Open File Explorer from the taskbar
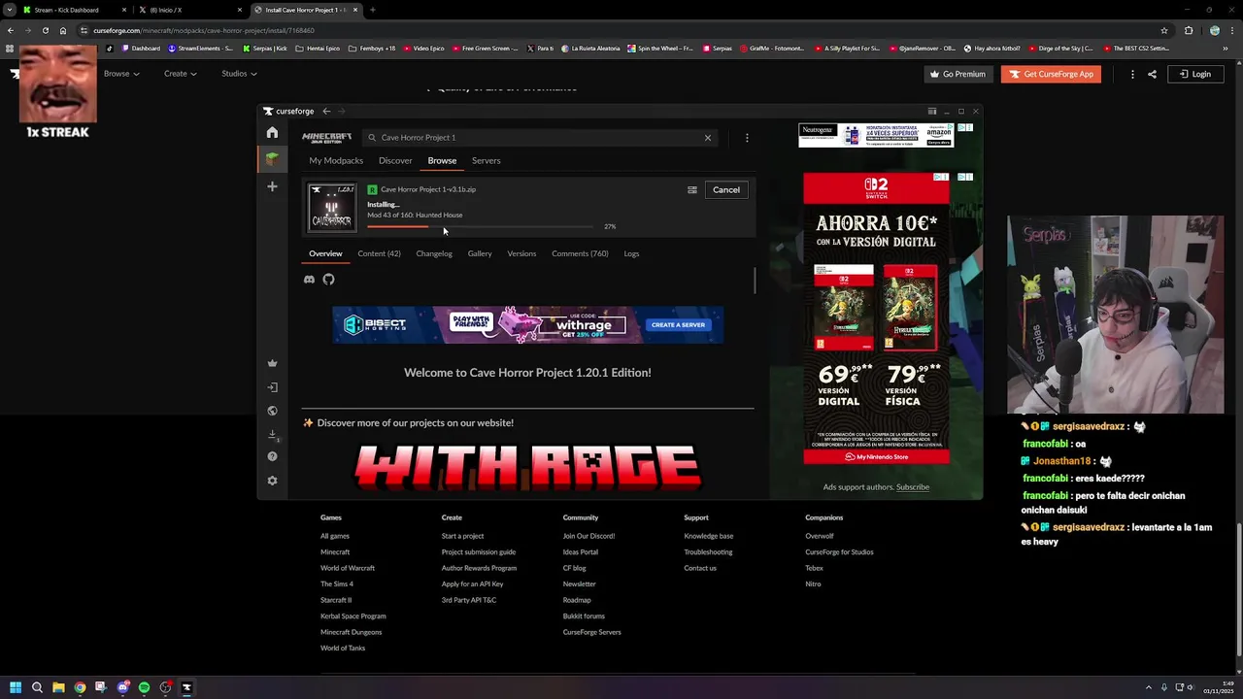Viewport: 1243px width, 699px height. 58,687
